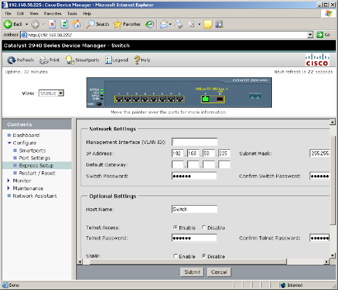Print from Device Manager toolbar
The width and height of the screenshot is (338, 290).
(x=49, y=60)
